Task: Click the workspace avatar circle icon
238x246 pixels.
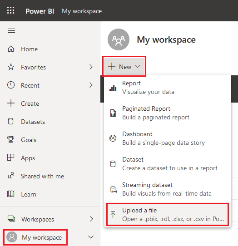Action: [119, 39]
